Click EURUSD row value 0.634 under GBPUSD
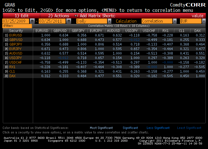208x149 pixels. tap(64, 35)
